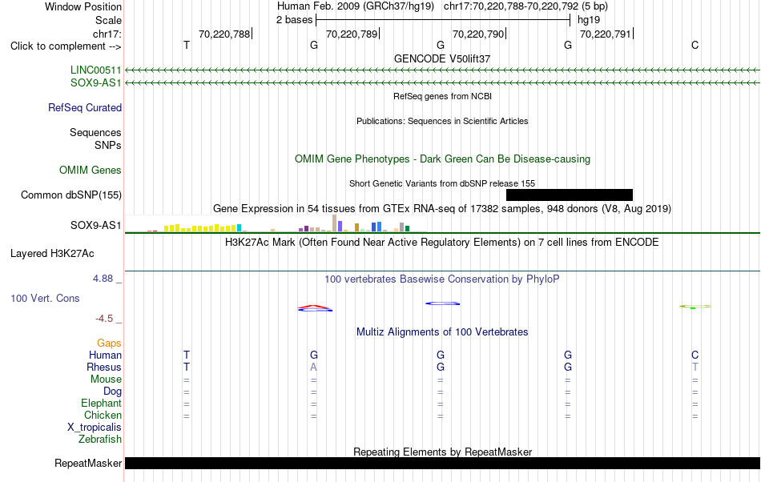This screenshot has width=761, height=482.
Task: Click the SOX9-AS1 GENCODE gene label
Action: click(x=95, y=82)
